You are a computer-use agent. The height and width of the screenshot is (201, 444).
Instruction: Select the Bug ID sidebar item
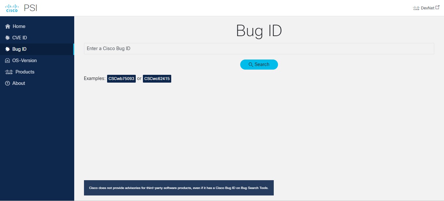pos(37,49)
